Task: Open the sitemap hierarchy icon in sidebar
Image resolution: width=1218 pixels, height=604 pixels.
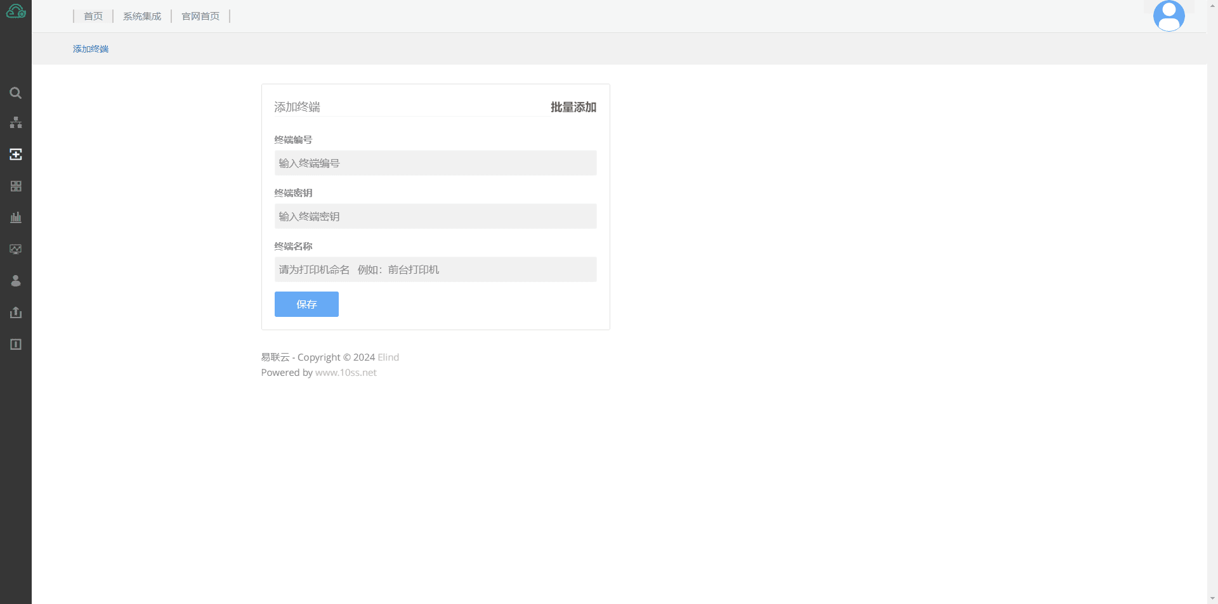Action: pyautogui.click(x=16, y=122)
